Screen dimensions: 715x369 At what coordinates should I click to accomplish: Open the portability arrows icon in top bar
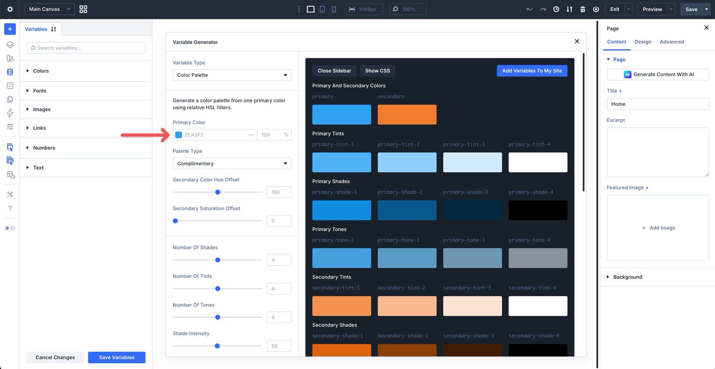[570, 9]
